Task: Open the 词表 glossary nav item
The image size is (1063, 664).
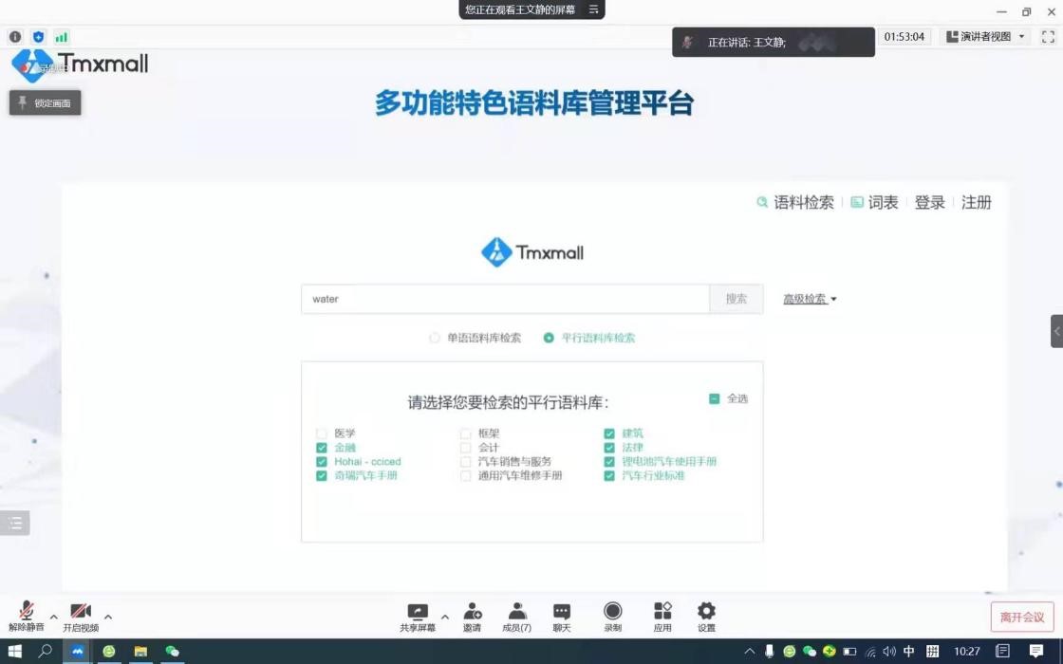Action: pyautogui.click(x=874, y=203)
